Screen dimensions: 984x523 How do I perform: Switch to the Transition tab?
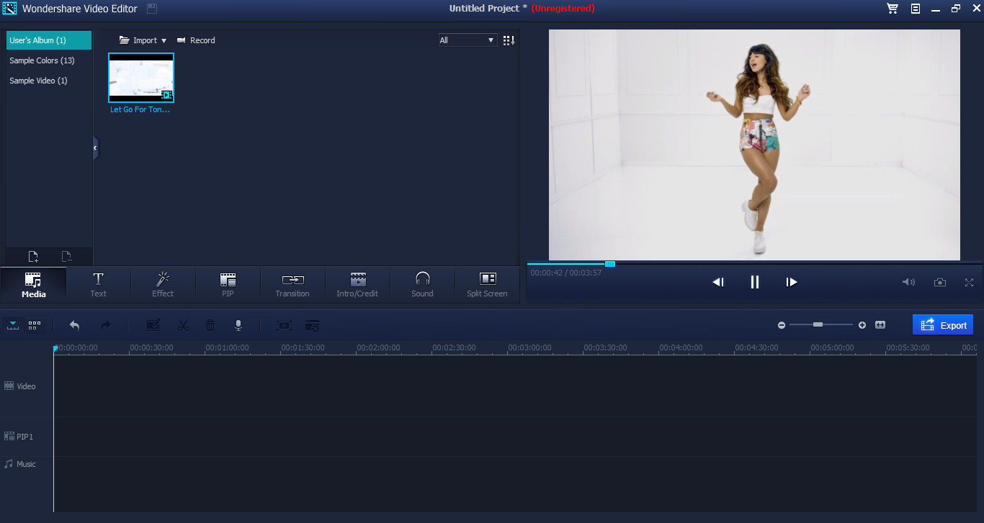pos(292,284)
